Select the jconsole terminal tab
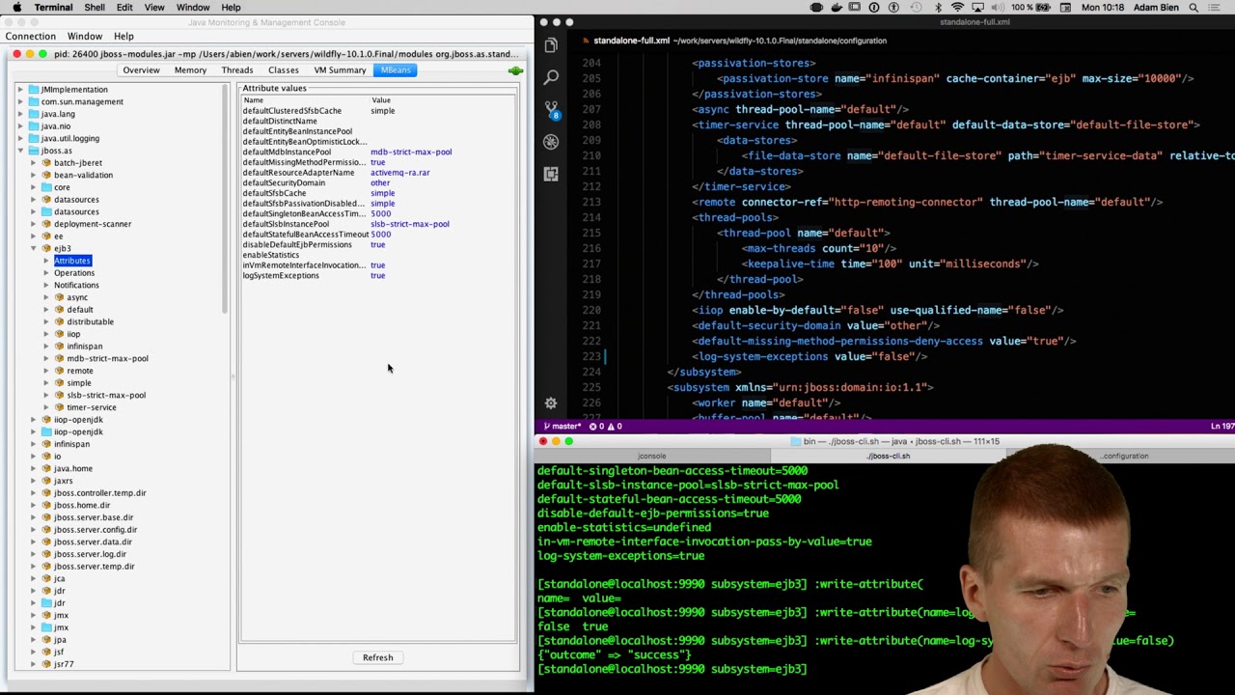 (651, 456)
